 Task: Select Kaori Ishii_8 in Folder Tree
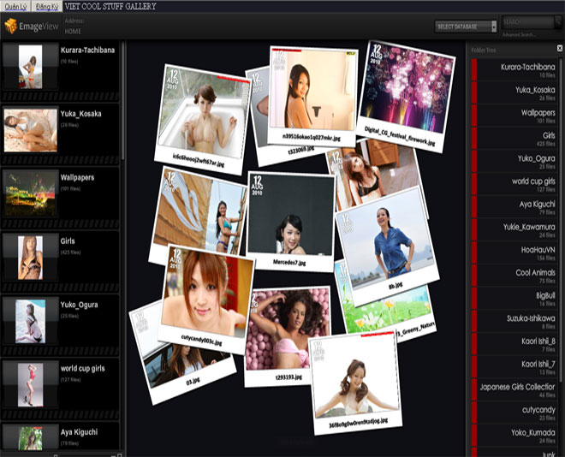click(x=514, y=344)
